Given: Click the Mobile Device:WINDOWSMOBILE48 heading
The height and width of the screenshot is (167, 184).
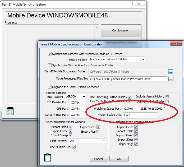Looking at the screenshot, I should coord(58,15).
